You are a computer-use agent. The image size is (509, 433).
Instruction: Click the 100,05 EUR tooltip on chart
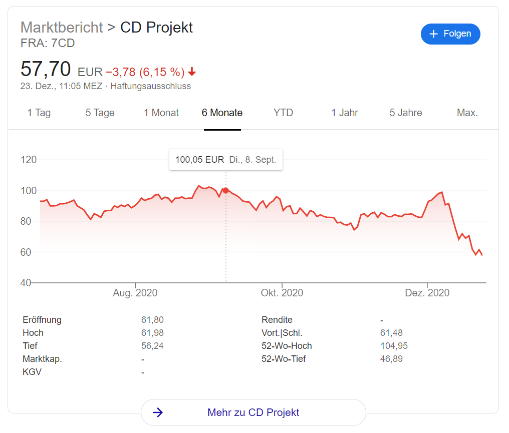pyautogui.click(x=225, y=160)
